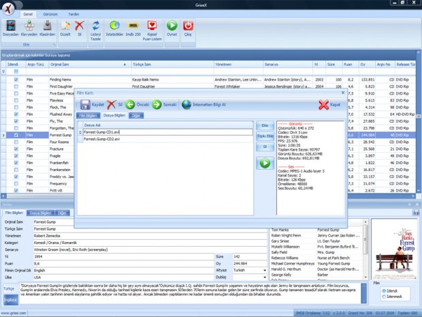The height and width of the screenshot is (317, 422).
Task: Click the Yönetmen column header
Action: click(x=238, y=65)
